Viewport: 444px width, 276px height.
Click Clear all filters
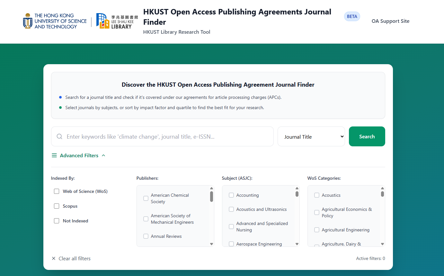pyautogui.click(x=75, y=259)
